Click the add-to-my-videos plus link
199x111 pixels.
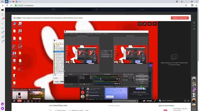click(76, 110)
